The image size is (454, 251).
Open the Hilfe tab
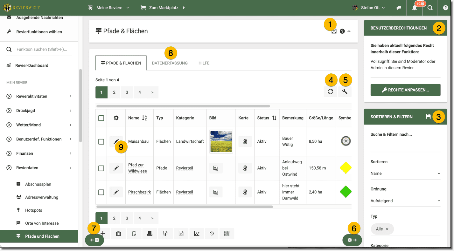[x=204, y=63]
